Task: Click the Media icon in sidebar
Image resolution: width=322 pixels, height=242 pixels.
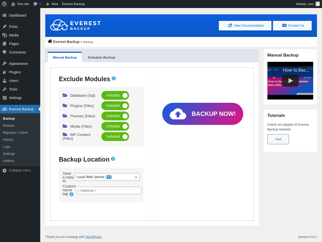Action: [x=5, y=35]
